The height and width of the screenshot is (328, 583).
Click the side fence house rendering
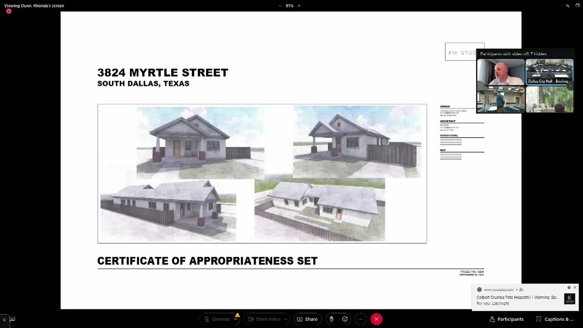pyautogui.click(x=357, y=142)
